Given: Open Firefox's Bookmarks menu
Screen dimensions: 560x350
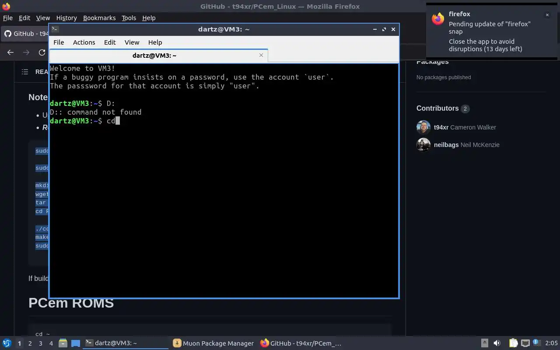Looking at the screenshot, I should [x=99, y=18].
